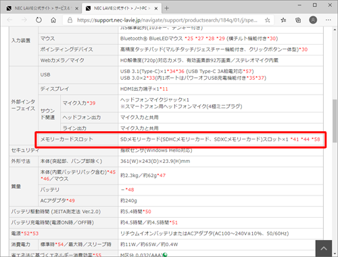Select the ディスプレイ label cell
This screenshot has height=257, width=338.
click(78, 89)
